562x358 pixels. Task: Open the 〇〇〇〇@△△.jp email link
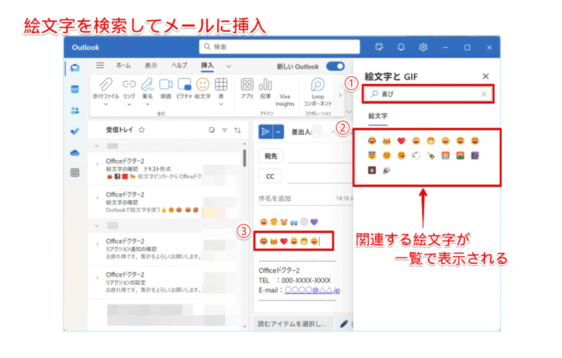click(312, 290)
